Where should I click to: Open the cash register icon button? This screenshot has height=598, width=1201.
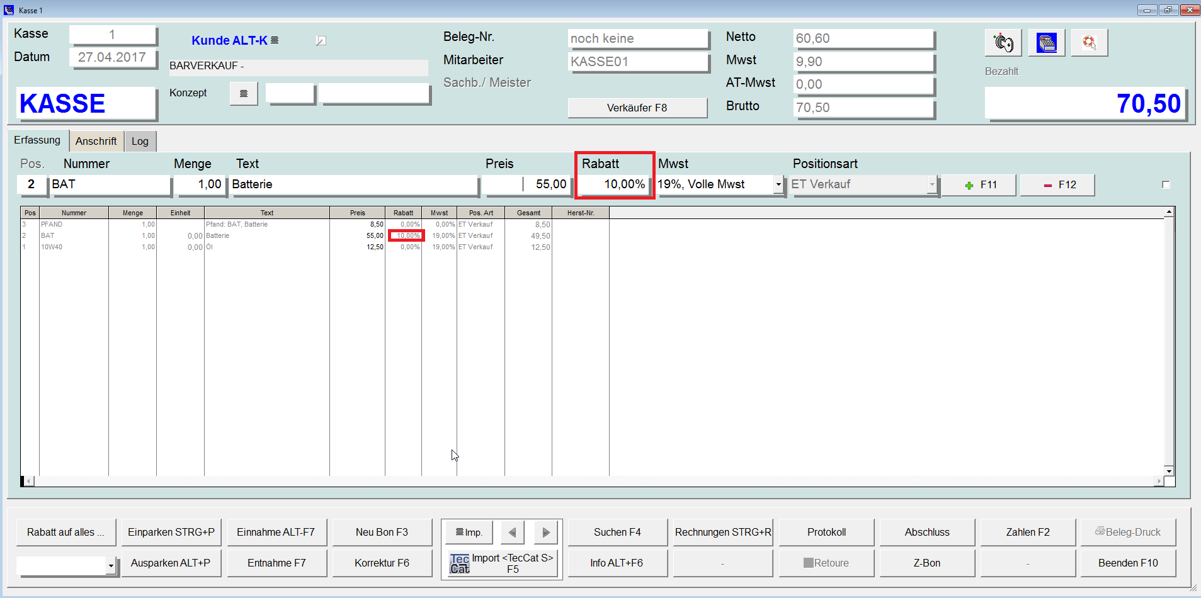[x=1046, y=43]
